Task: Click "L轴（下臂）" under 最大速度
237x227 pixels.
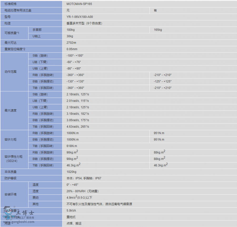Action: click(40, 101)
